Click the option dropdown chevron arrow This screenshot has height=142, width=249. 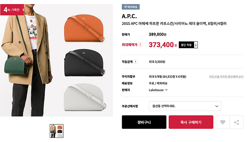click(217, 106)
